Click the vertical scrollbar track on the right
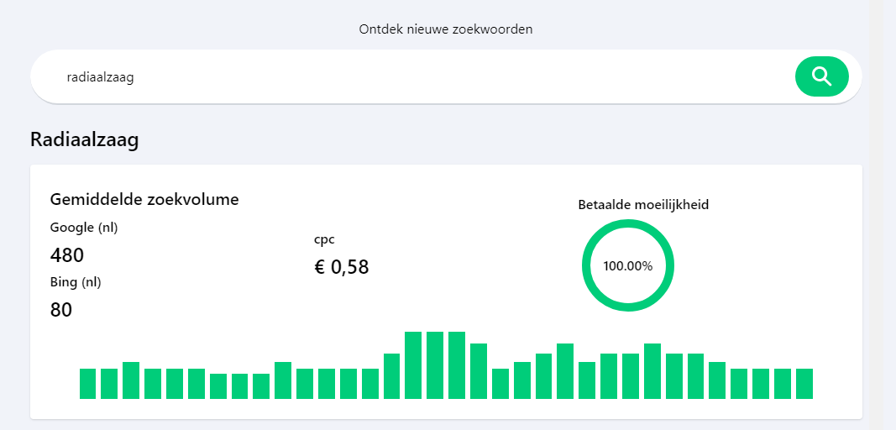Viewport: 896px width, 430px height. (883, 215)
